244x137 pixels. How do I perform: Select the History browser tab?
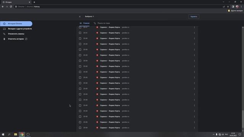(16, 2)
